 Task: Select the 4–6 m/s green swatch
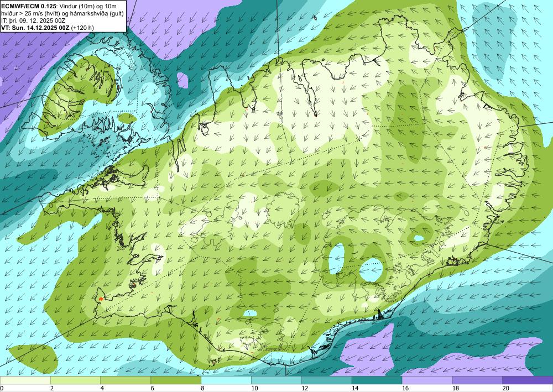[126, 380]
